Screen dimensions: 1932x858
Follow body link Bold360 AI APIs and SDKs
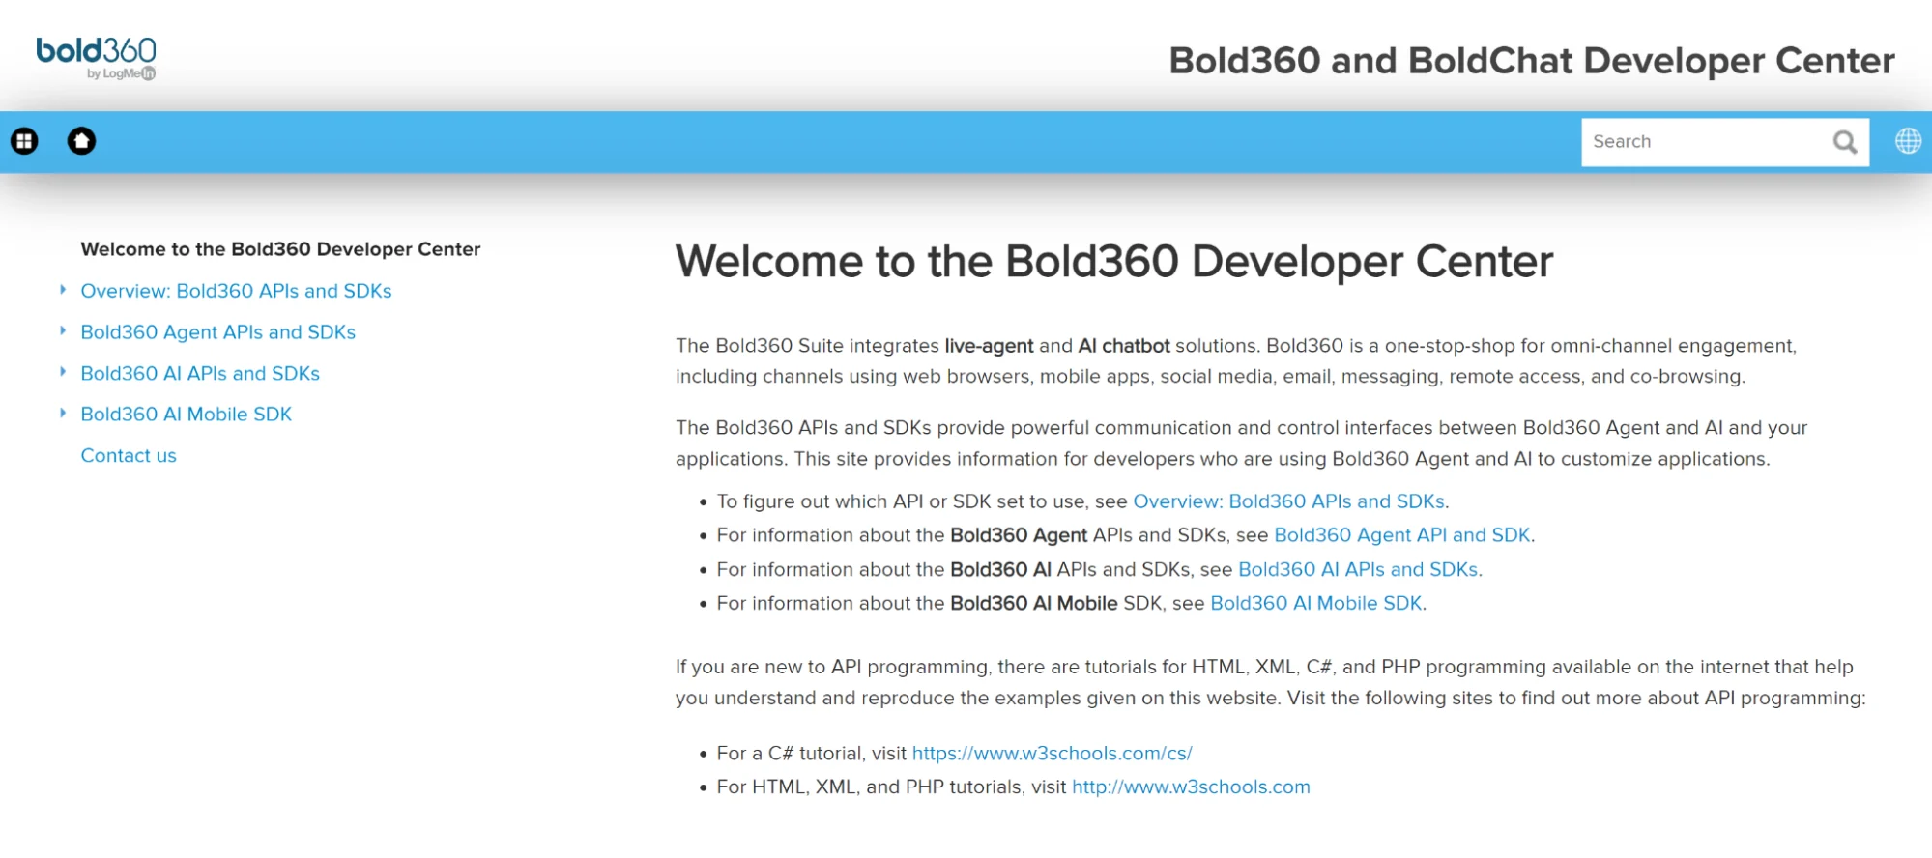1358,570
